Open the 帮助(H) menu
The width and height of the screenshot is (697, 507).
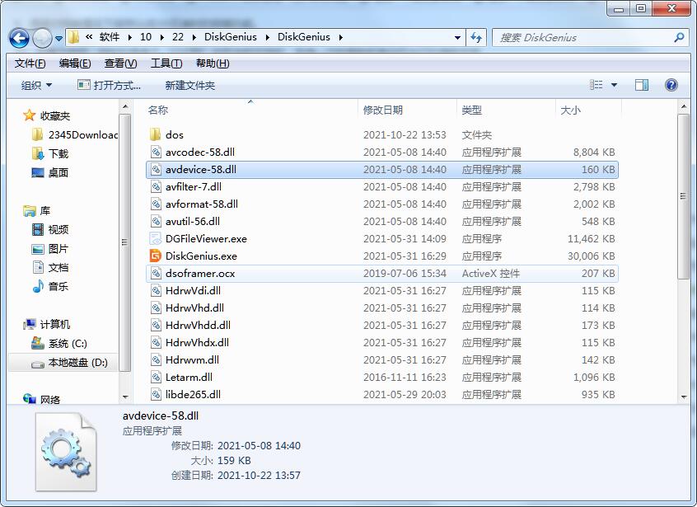[213, 63]
